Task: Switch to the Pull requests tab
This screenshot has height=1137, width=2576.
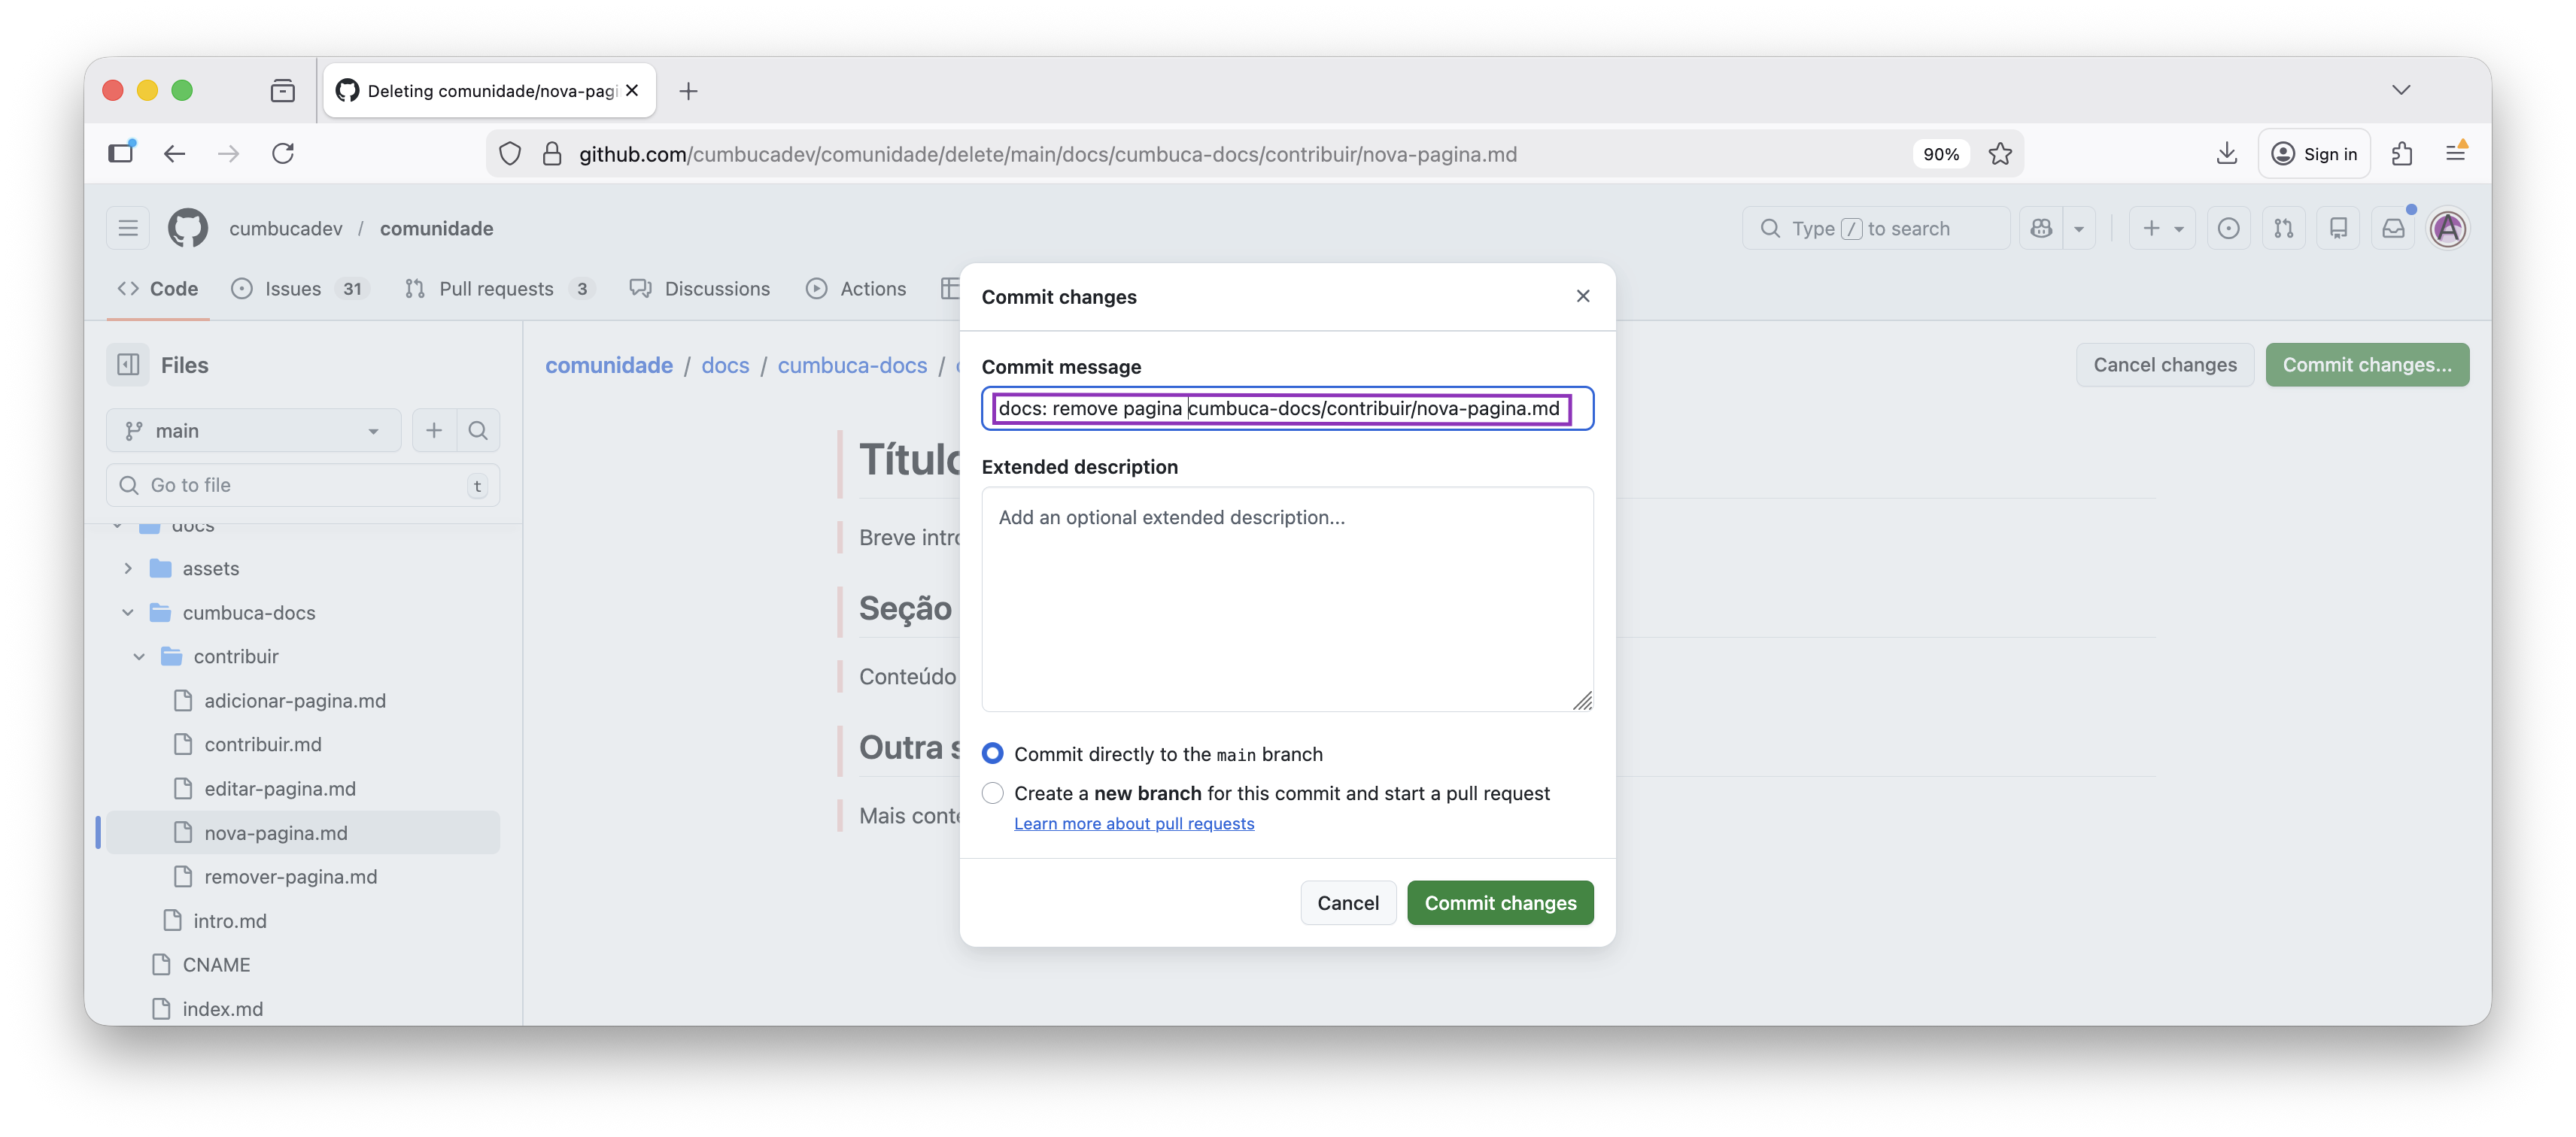Action: (x=499, y=289)
